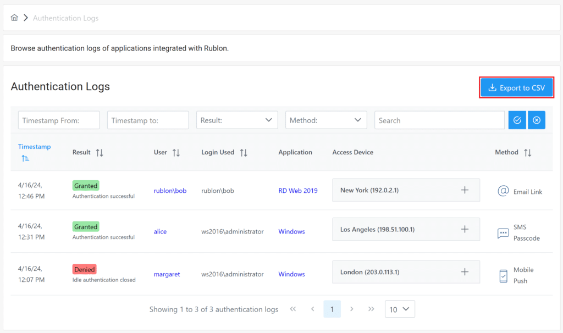Sort the Result column

point(100,153)
